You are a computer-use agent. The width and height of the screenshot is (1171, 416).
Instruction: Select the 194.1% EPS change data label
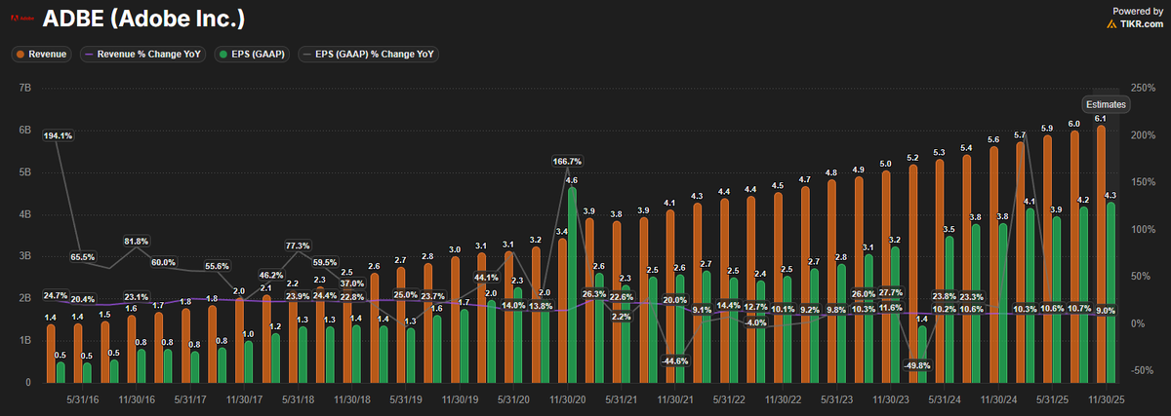(x=59, y=136)
